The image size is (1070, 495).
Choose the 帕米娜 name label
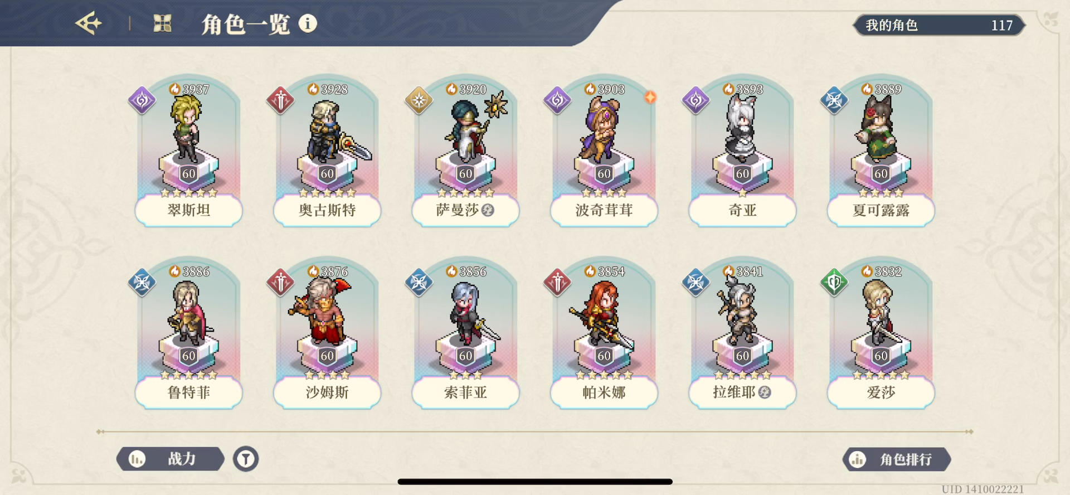(x=604, y=392)
